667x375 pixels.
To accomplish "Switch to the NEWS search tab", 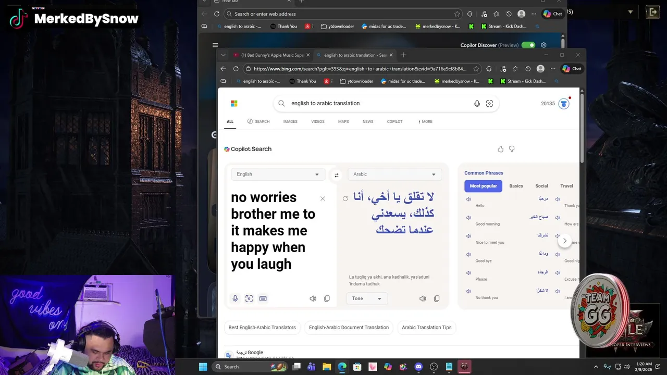I will pos(368,121).
